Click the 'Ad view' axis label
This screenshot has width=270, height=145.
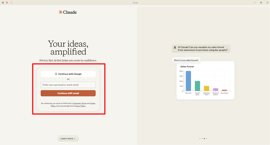click(x=188, y=93)
